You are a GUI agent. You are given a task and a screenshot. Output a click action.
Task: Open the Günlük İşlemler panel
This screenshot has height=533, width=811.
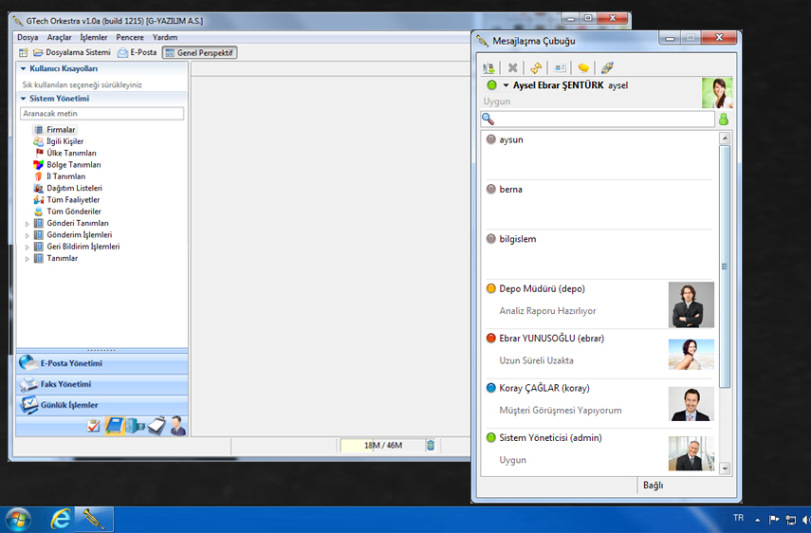click(68, 405)
